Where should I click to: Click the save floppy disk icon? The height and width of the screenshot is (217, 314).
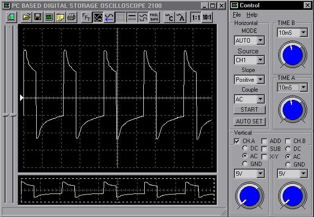pyautogui.click(x=38, y=17)
